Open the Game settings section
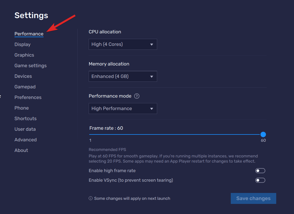 point(30,66)
